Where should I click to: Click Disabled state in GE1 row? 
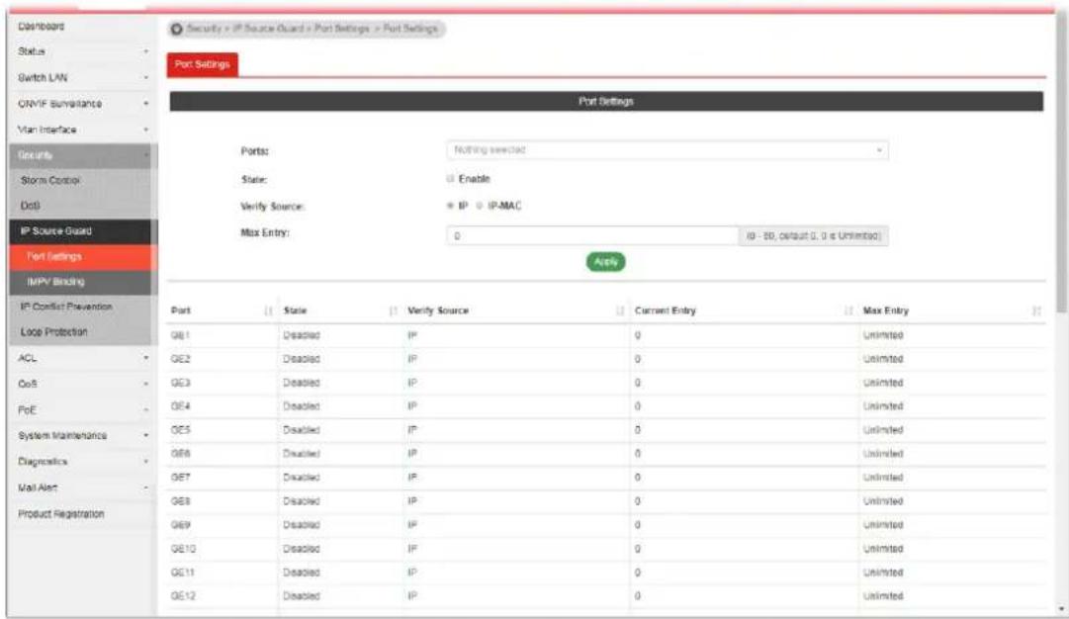[x=302, y=335]
